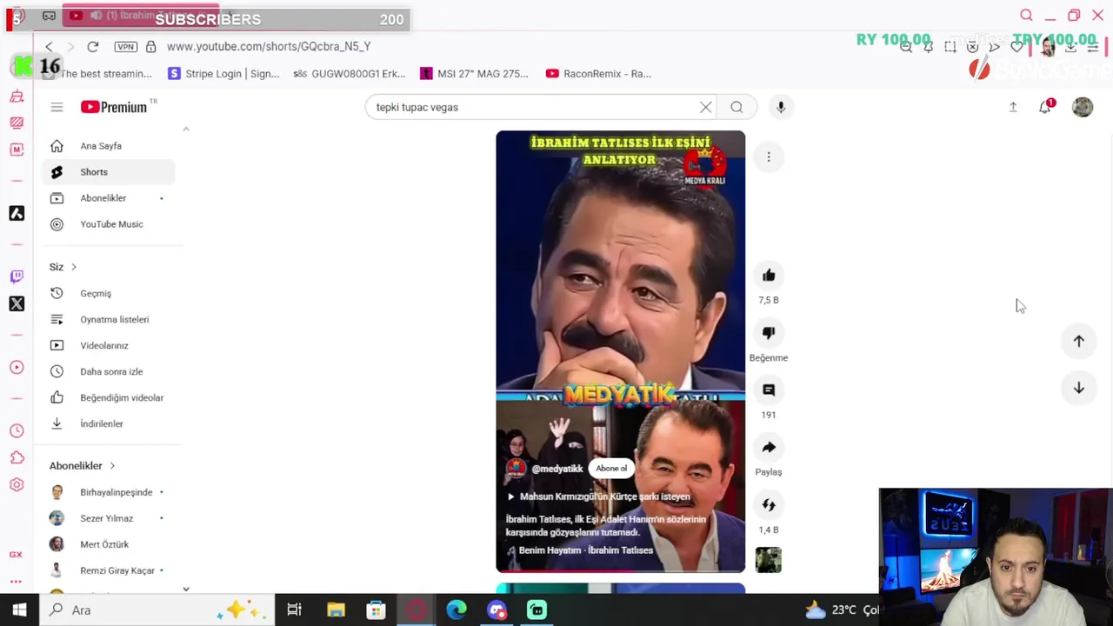
Task: Open Mert Öztürk channel
Action: [108, 544]
